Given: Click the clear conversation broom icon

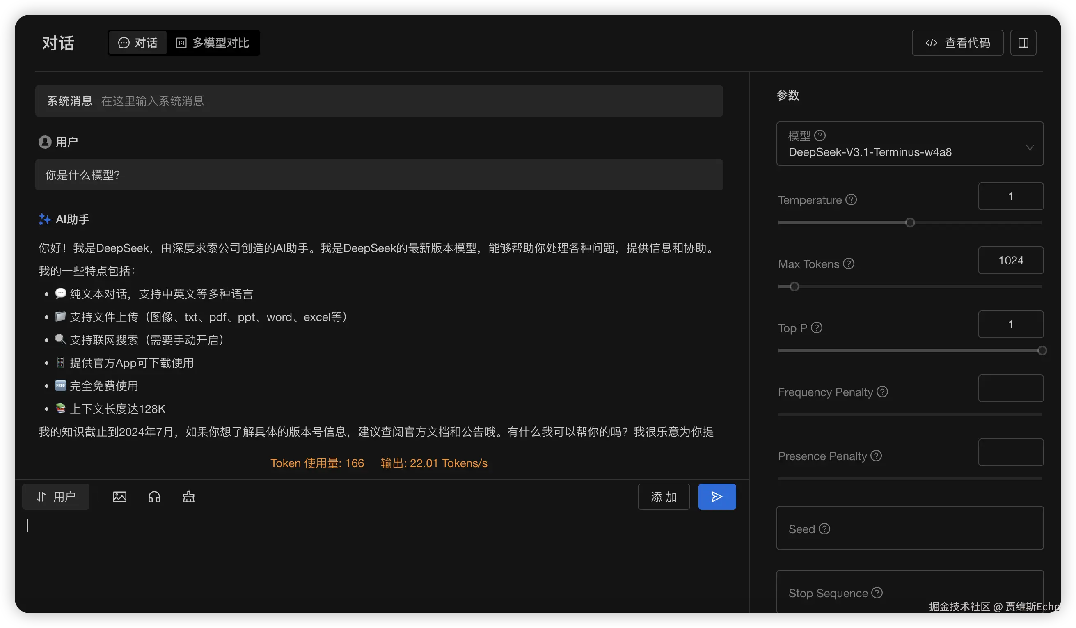Looking at the screenshot, I should (189, 496).
